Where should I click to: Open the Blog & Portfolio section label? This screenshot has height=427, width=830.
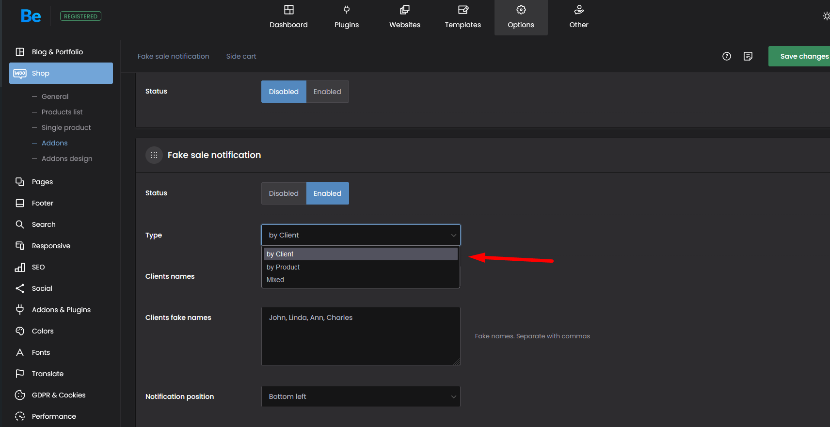(x=57, y=52)
